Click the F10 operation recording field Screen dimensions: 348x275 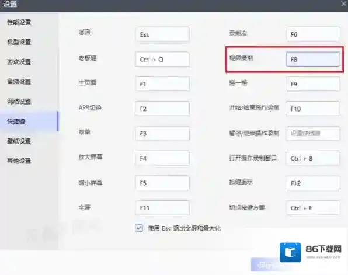313,109
